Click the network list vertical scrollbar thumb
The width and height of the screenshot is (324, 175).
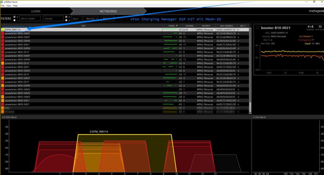pyautogui.click(x=250, y=66)
